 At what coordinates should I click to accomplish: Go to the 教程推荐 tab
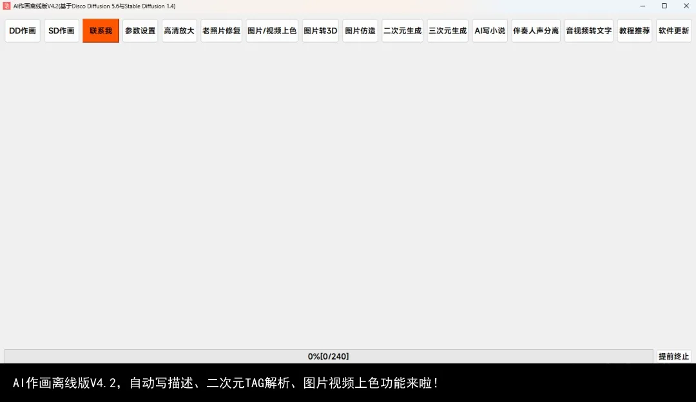click(x=635, y=31)
